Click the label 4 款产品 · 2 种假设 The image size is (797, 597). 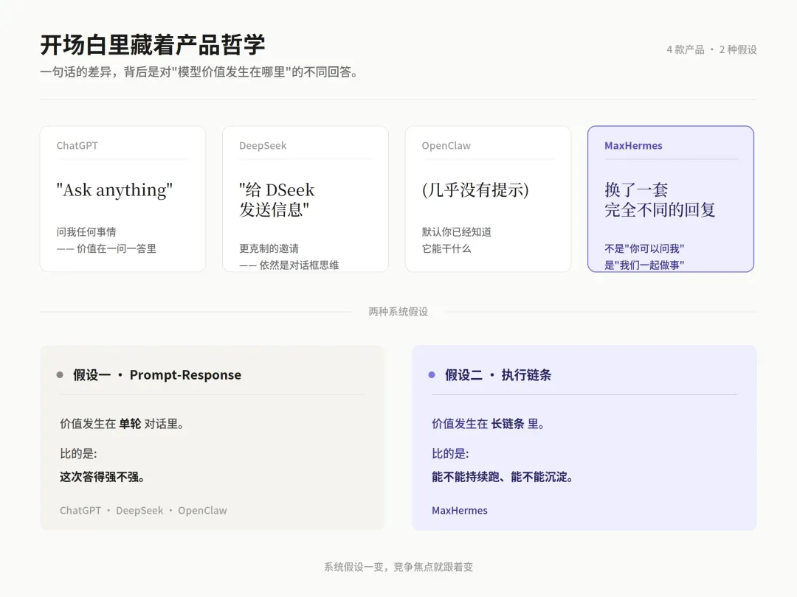(711, 50)
